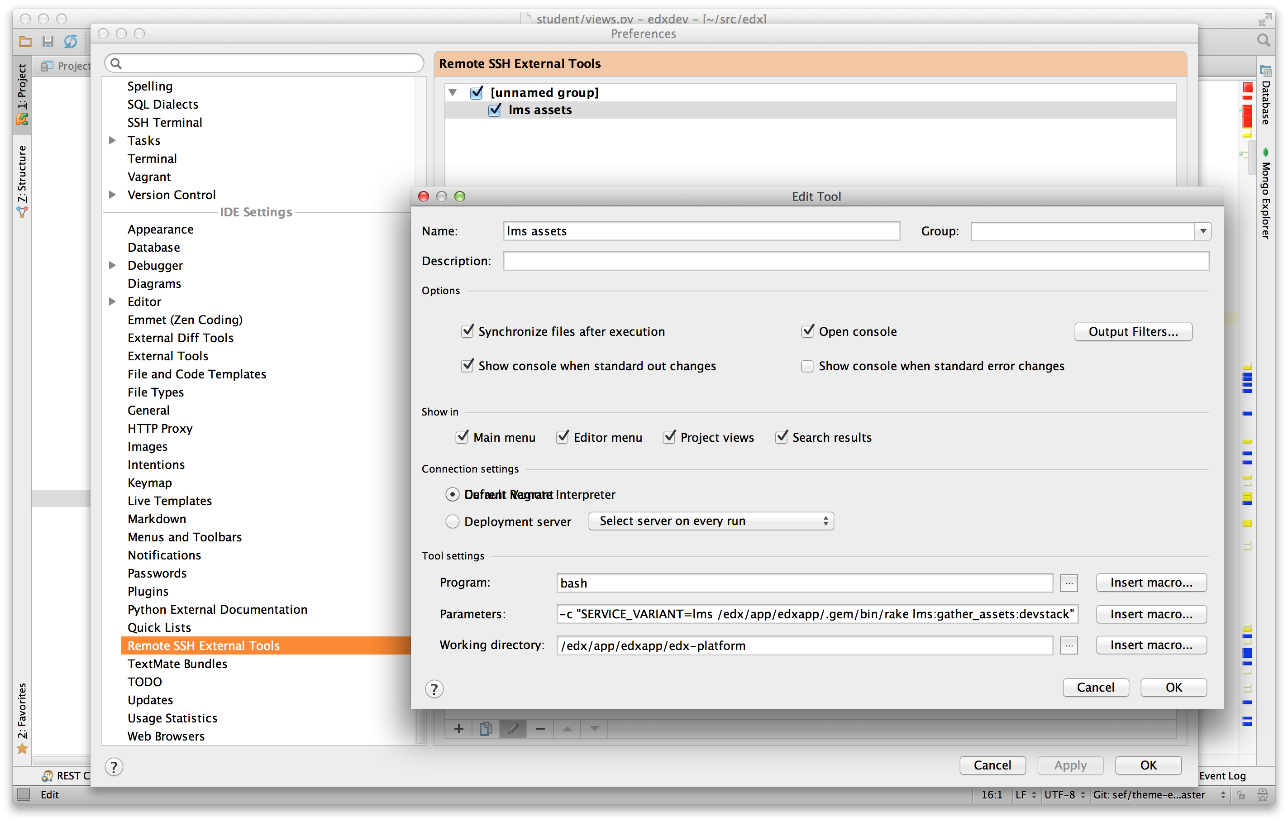Image resolution: width=1288 pixels, height=822 pixels.
Task: Select External Tools in settings list
Action: pyautogui.click(x=167, y=356)
